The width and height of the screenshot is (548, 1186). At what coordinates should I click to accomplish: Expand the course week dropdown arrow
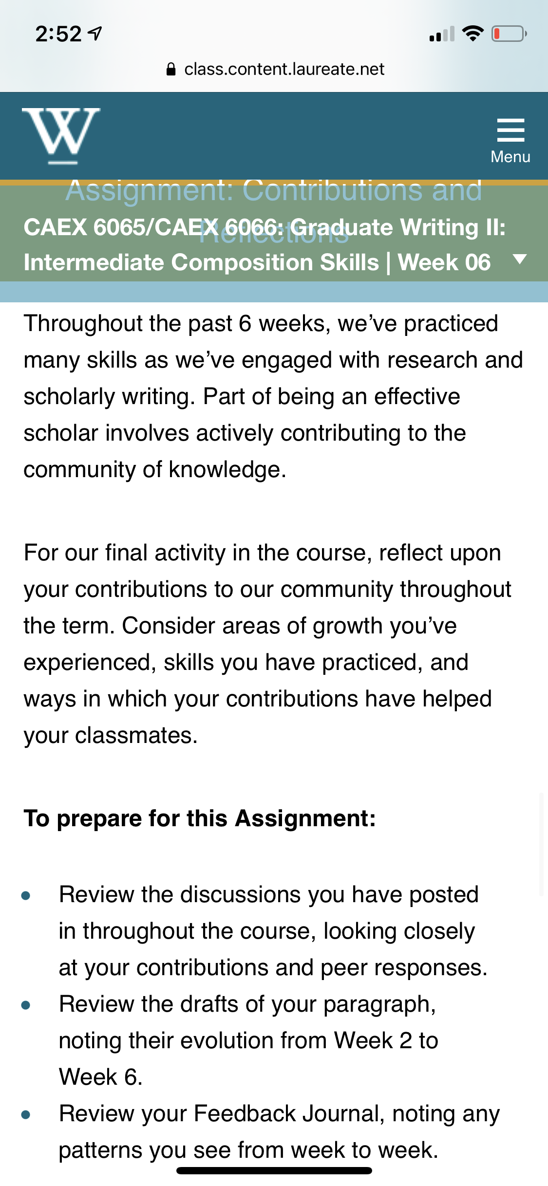[x=520, y=259]
